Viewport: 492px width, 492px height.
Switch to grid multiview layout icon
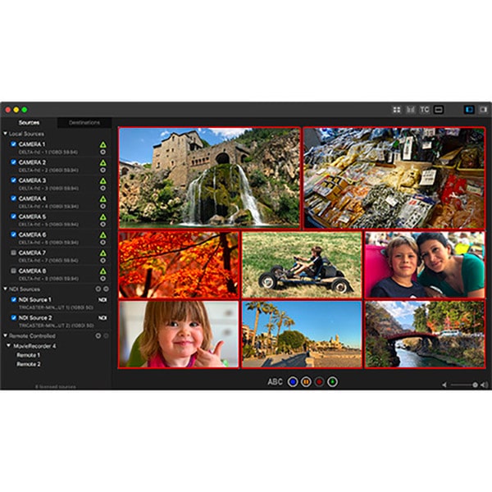pyautogui.click(x=397, y=109)
